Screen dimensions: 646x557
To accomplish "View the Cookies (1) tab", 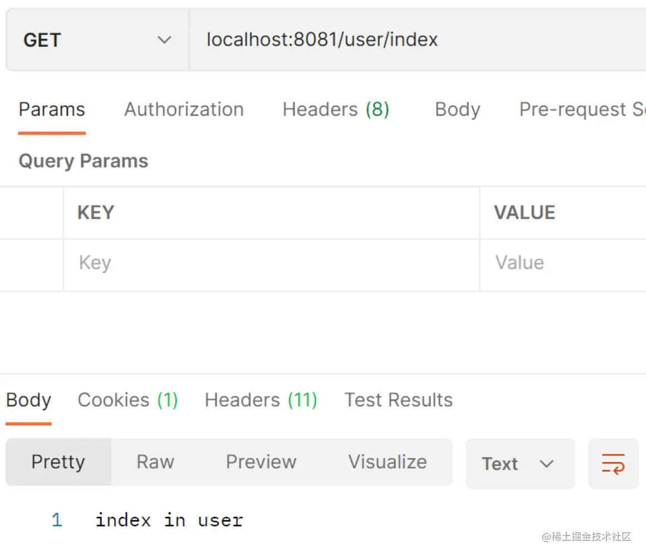I will click(128, 400).
